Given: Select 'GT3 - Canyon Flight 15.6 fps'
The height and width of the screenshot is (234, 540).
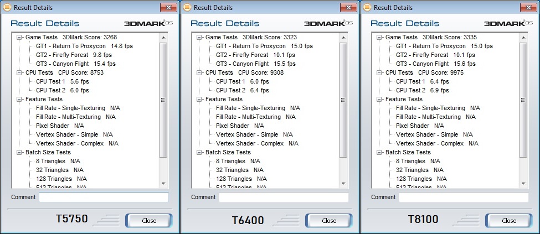Looking at the screenshot, I should pyautogui.click(x=436, y=64).
